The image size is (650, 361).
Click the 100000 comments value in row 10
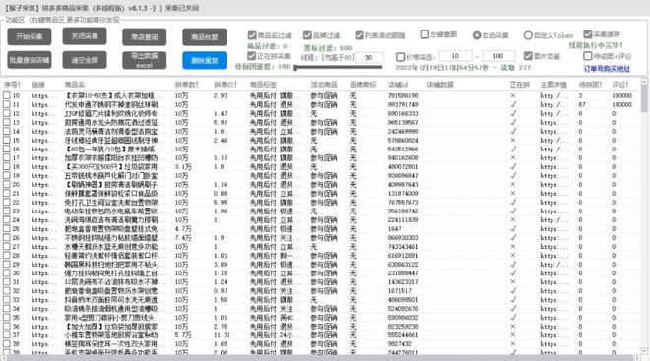(621, 95)
